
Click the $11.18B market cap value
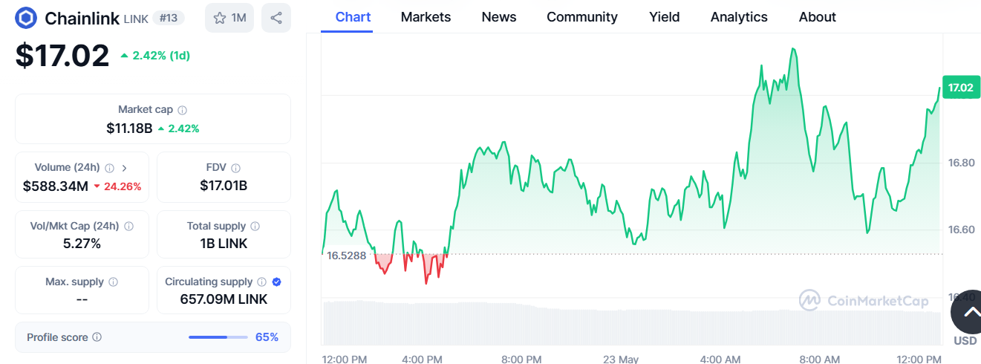(129, 129)
